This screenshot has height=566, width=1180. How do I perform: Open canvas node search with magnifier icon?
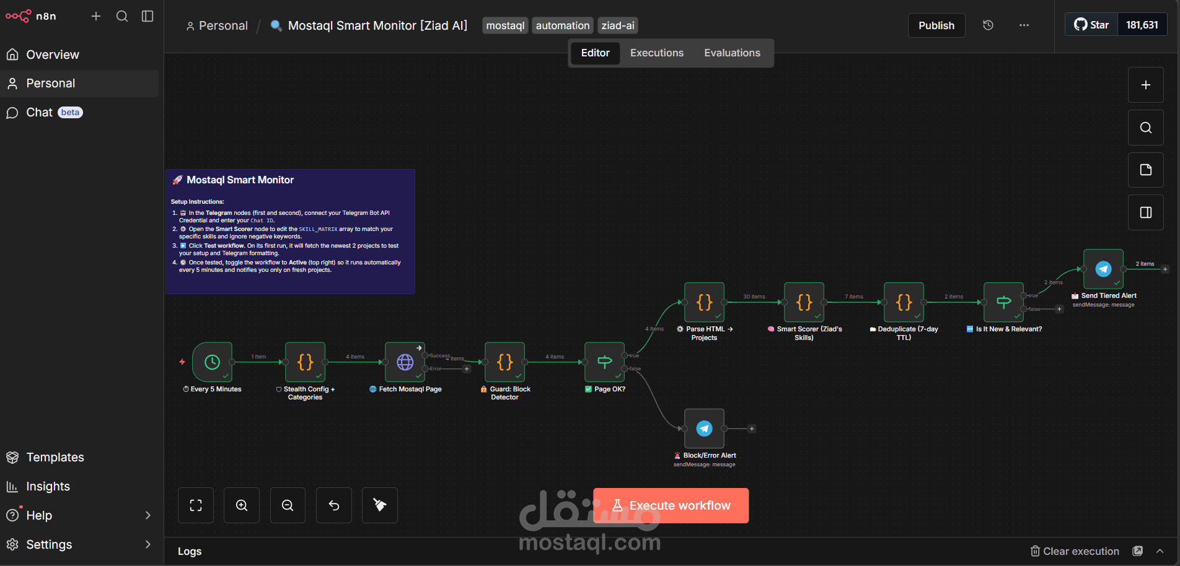pos(1145,128)
